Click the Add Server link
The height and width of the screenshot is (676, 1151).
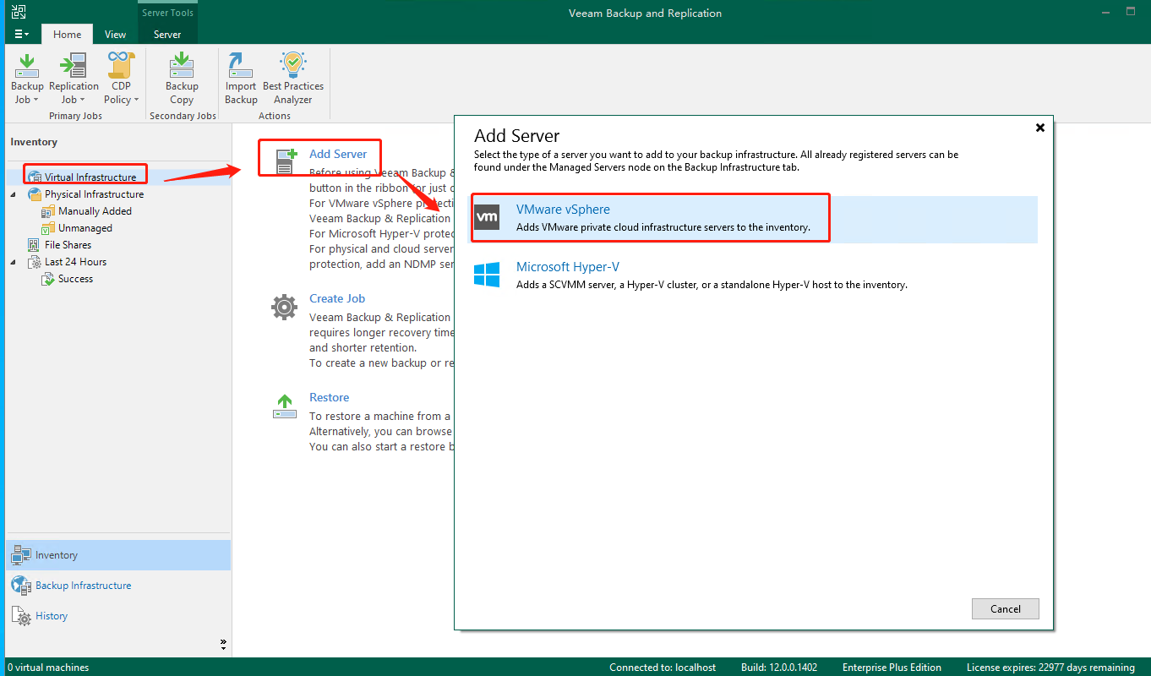tap(338, 154)
